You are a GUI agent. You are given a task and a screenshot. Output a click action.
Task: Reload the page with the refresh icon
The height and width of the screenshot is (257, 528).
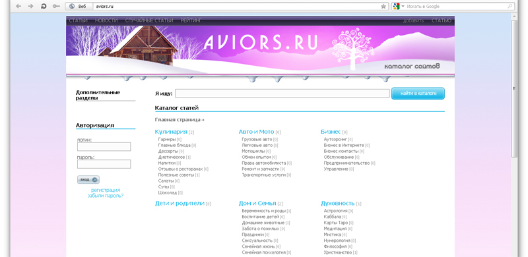click(x=44, y=6)
